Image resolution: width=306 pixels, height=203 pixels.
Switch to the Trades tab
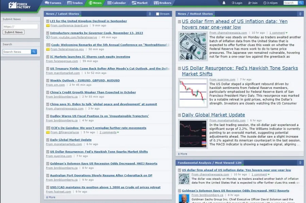pyautogui.click(x=75, y=3)
